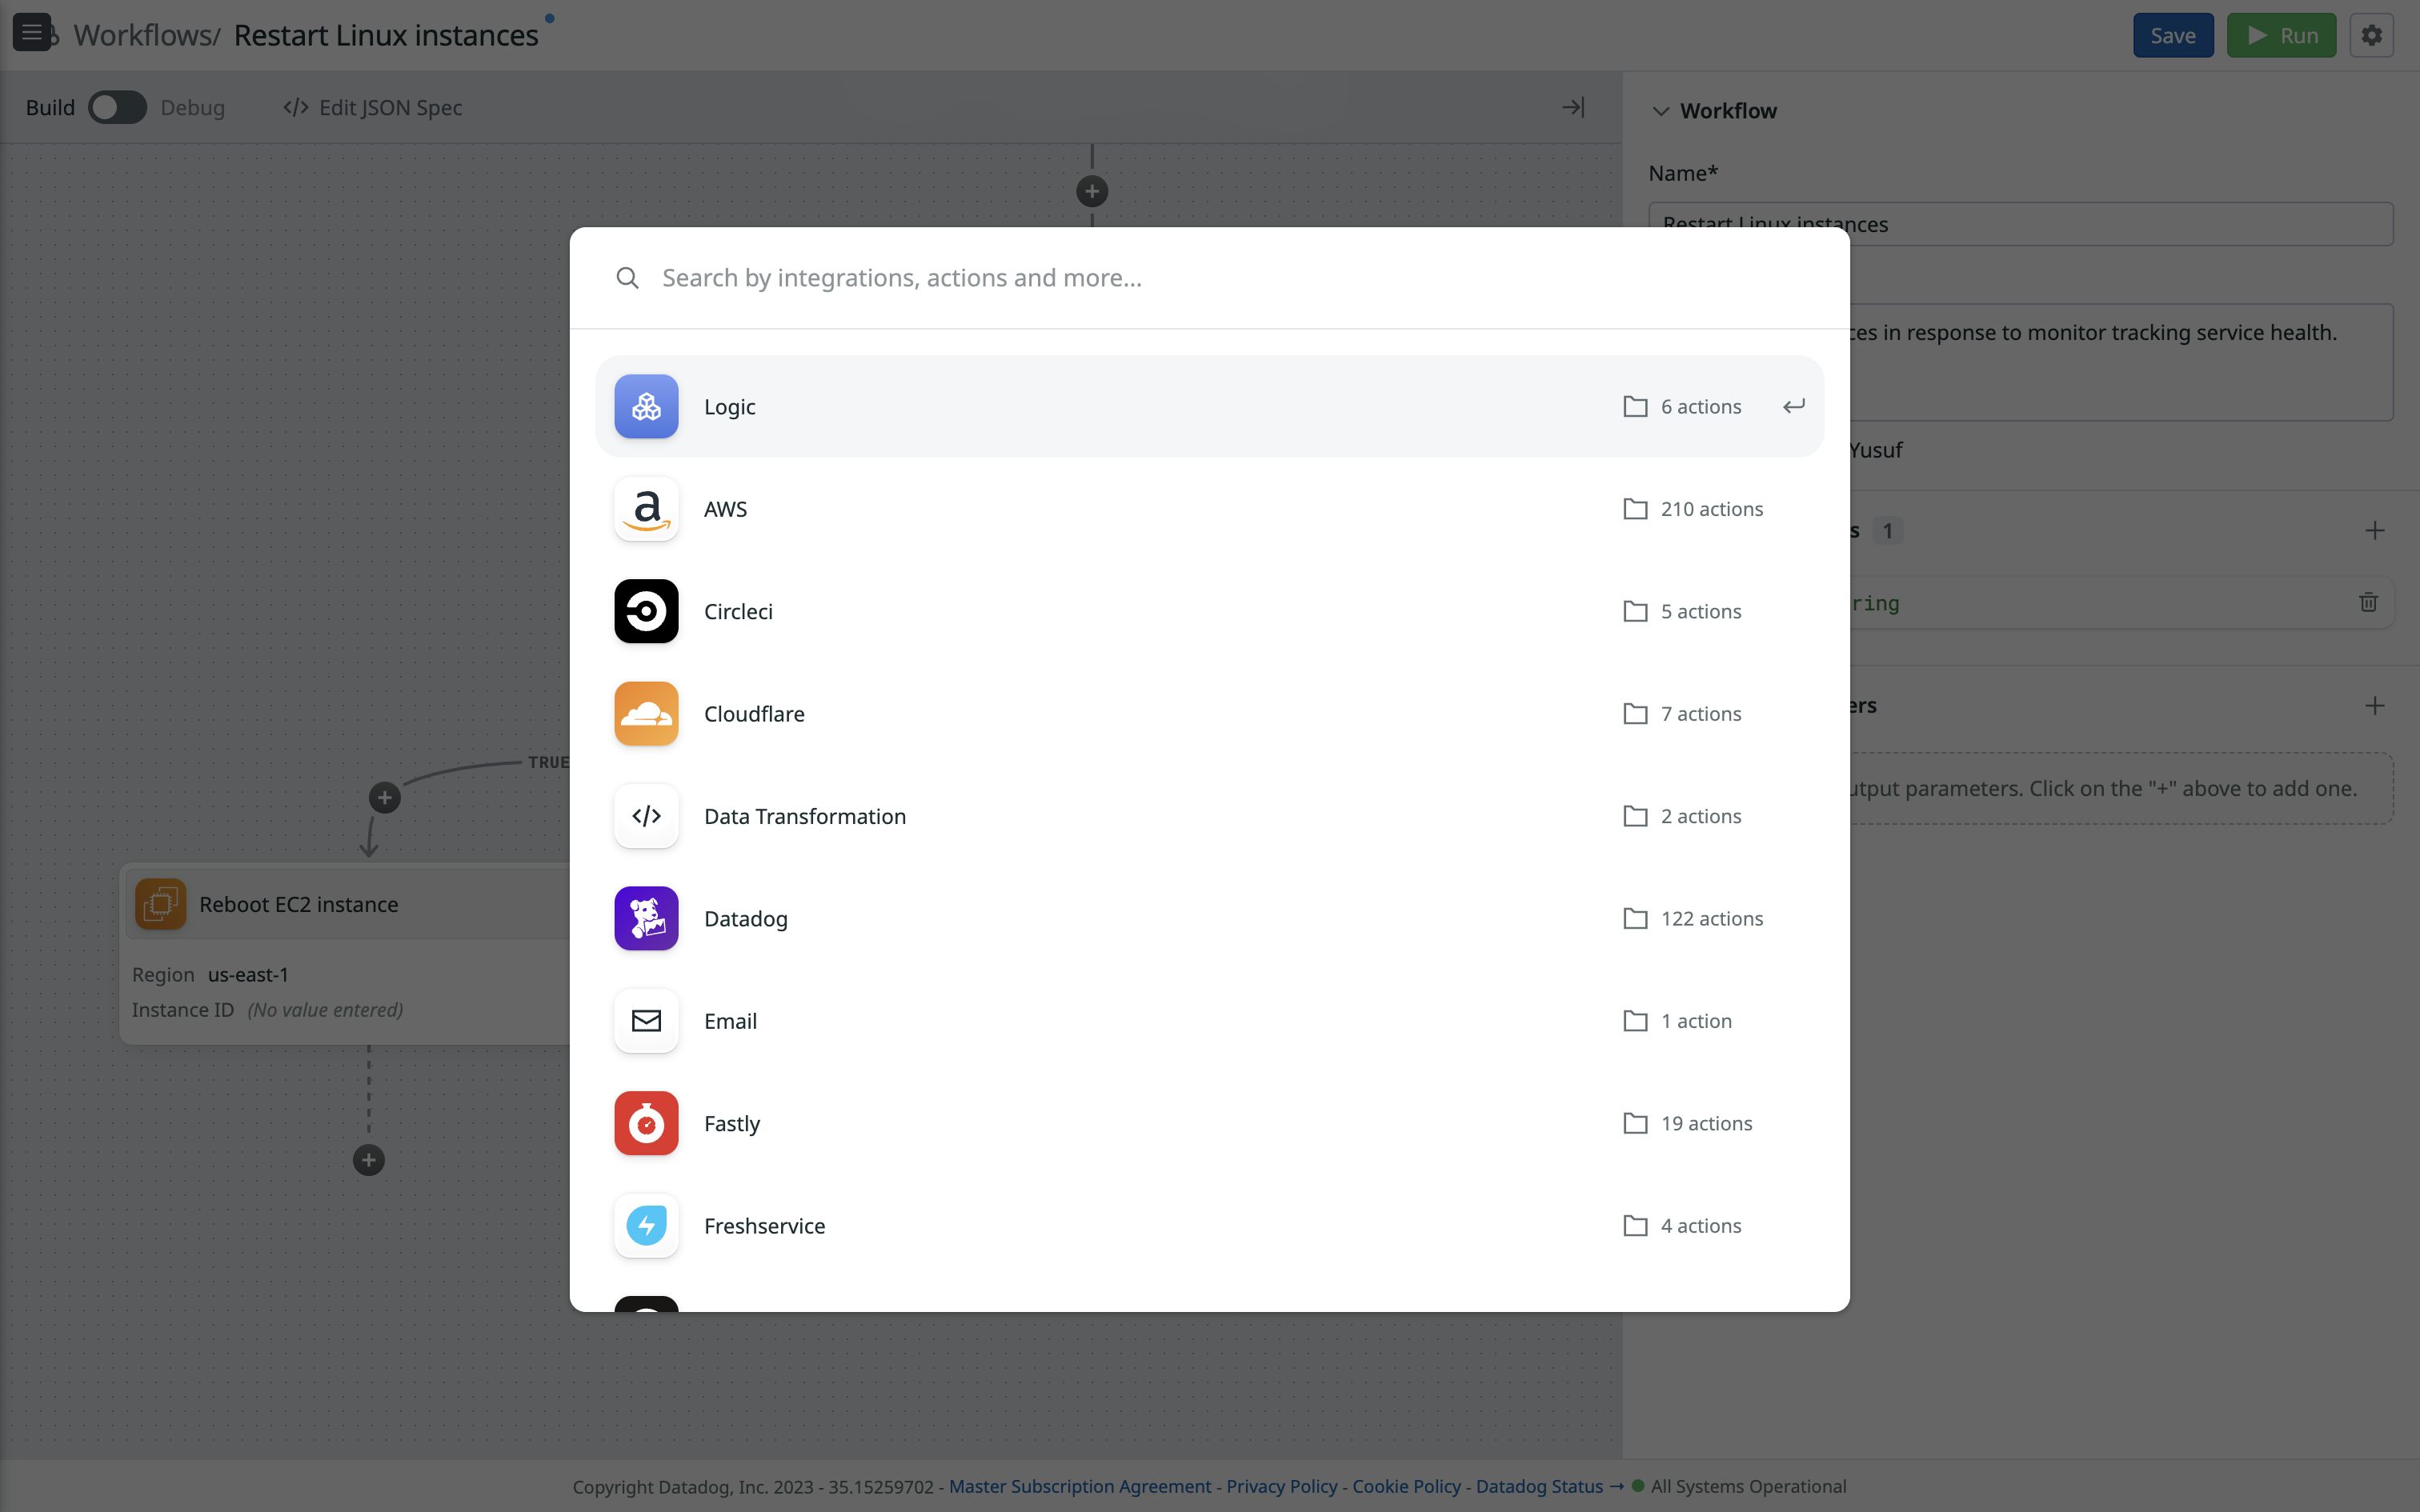Open the Data Transformation code icon
Screen dimensions: 2420x1512
coord(646,816)
